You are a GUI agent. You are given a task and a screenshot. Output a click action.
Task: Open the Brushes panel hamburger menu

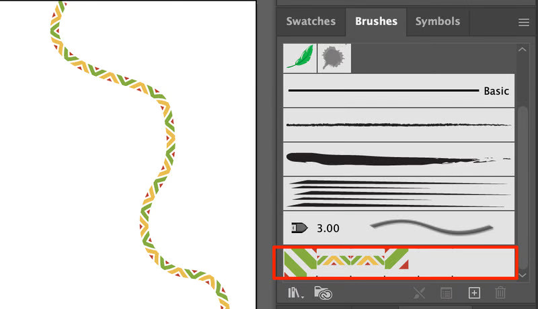524,22
